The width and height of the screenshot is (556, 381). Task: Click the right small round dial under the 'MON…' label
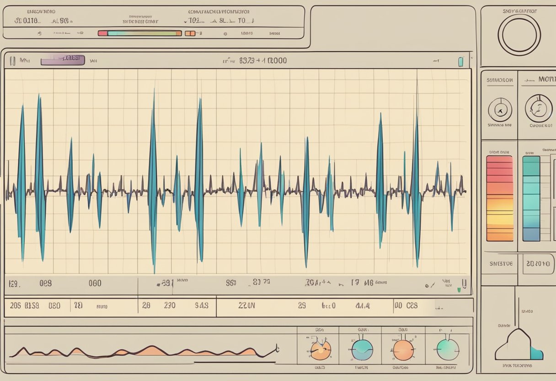539,109
